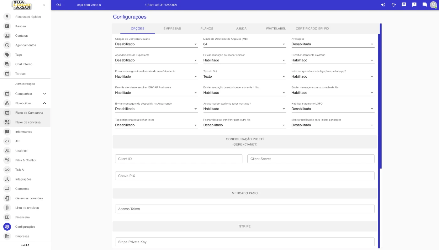439x250 pixels.
Task: Open the Avaliações dropdown
Action: tap(332, 44)
